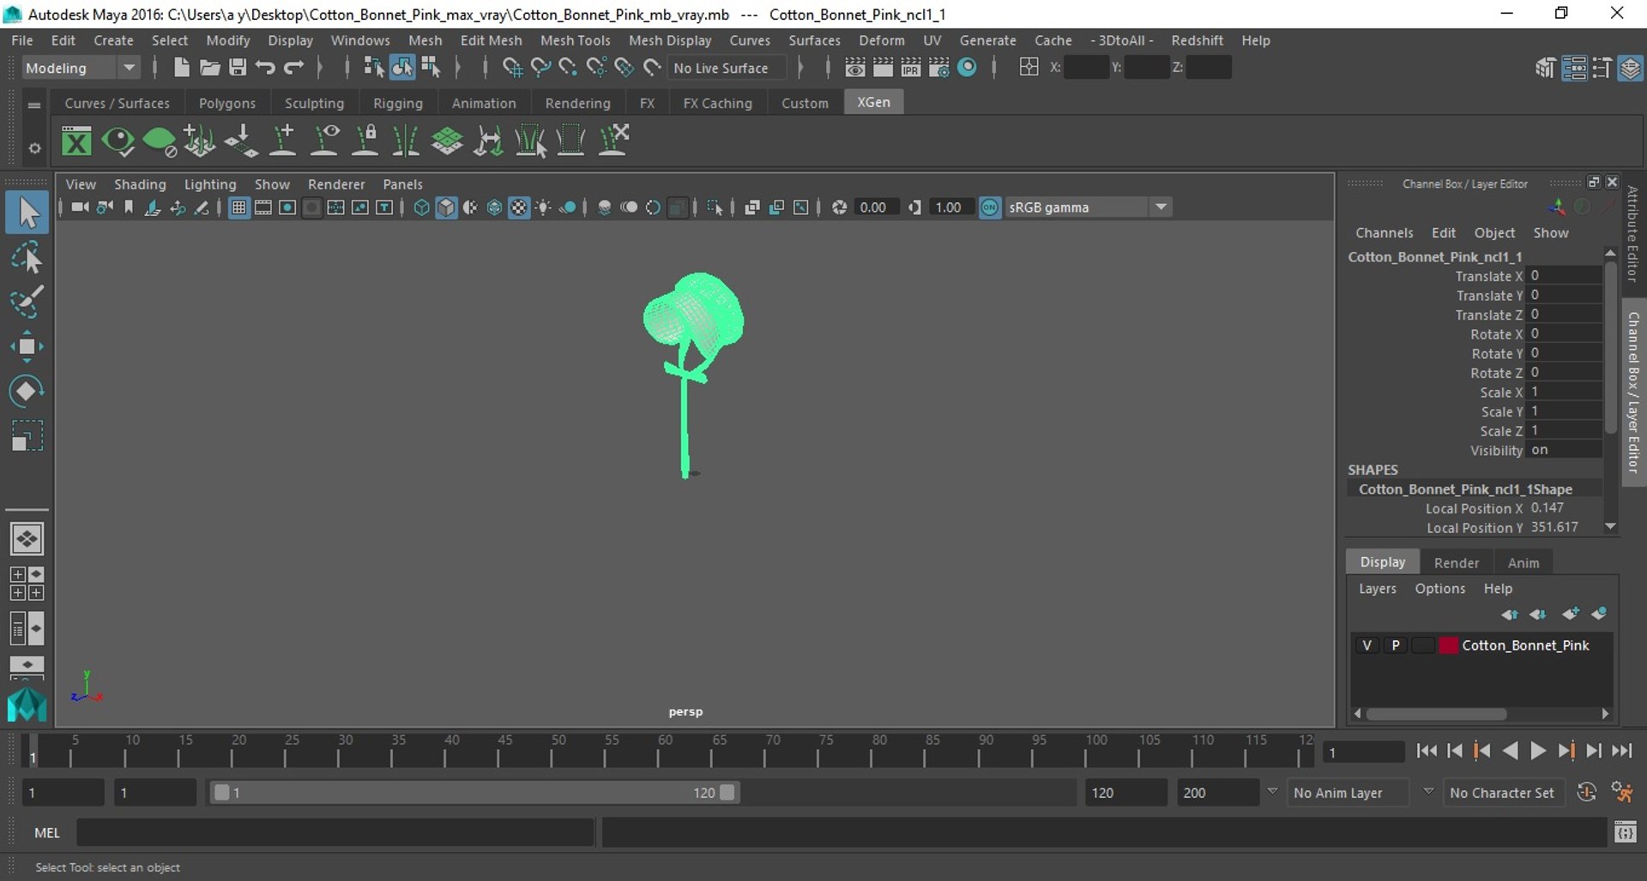
Task: Toggle smooth shade all display
Action: 446,207
